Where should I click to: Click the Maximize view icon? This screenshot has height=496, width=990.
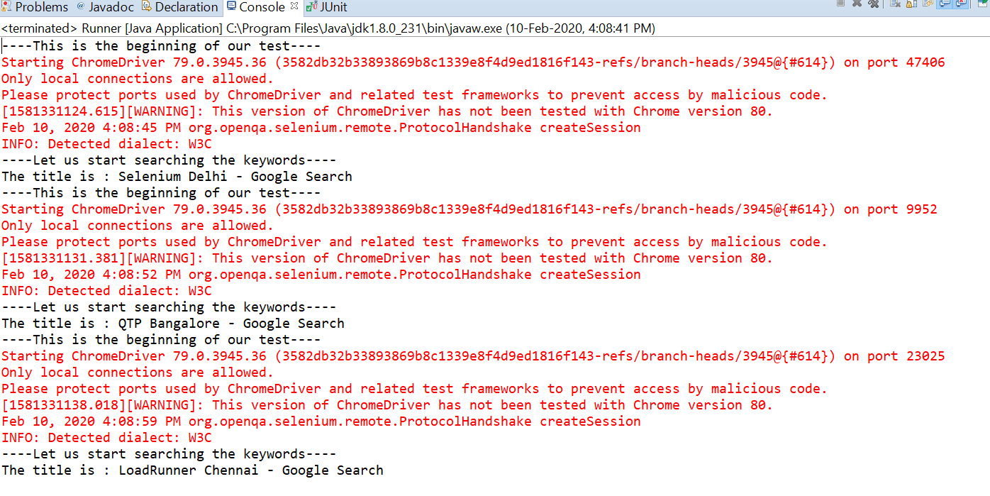point(989,6)
